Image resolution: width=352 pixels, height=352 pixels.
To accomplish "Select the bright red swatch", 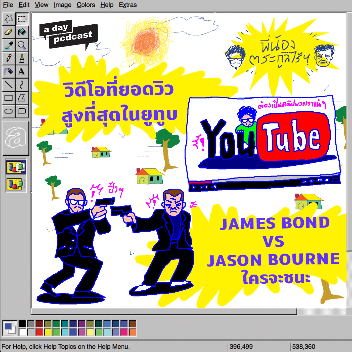I will pos(39,332).
